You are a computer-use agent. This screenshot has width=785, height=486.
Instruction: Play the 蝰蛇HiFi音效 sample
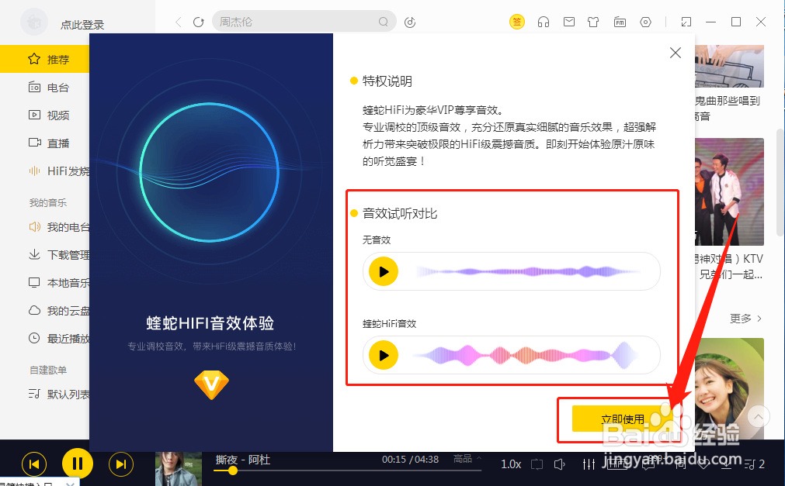click(384, 355)
